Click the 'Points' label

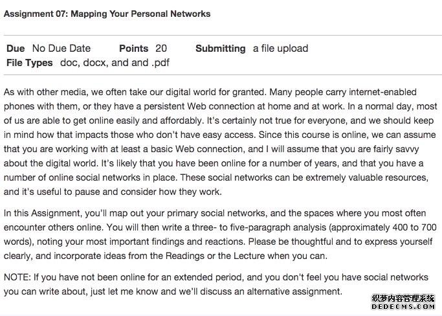click(133, 49)
